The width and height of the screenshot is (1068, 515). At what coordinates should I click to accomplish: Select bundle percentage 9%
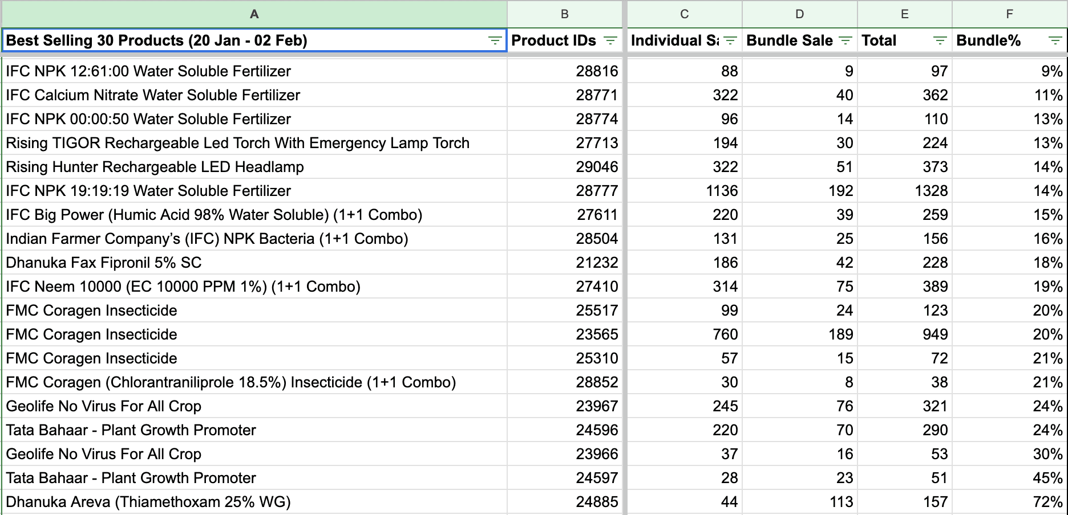click(1009, 71)
